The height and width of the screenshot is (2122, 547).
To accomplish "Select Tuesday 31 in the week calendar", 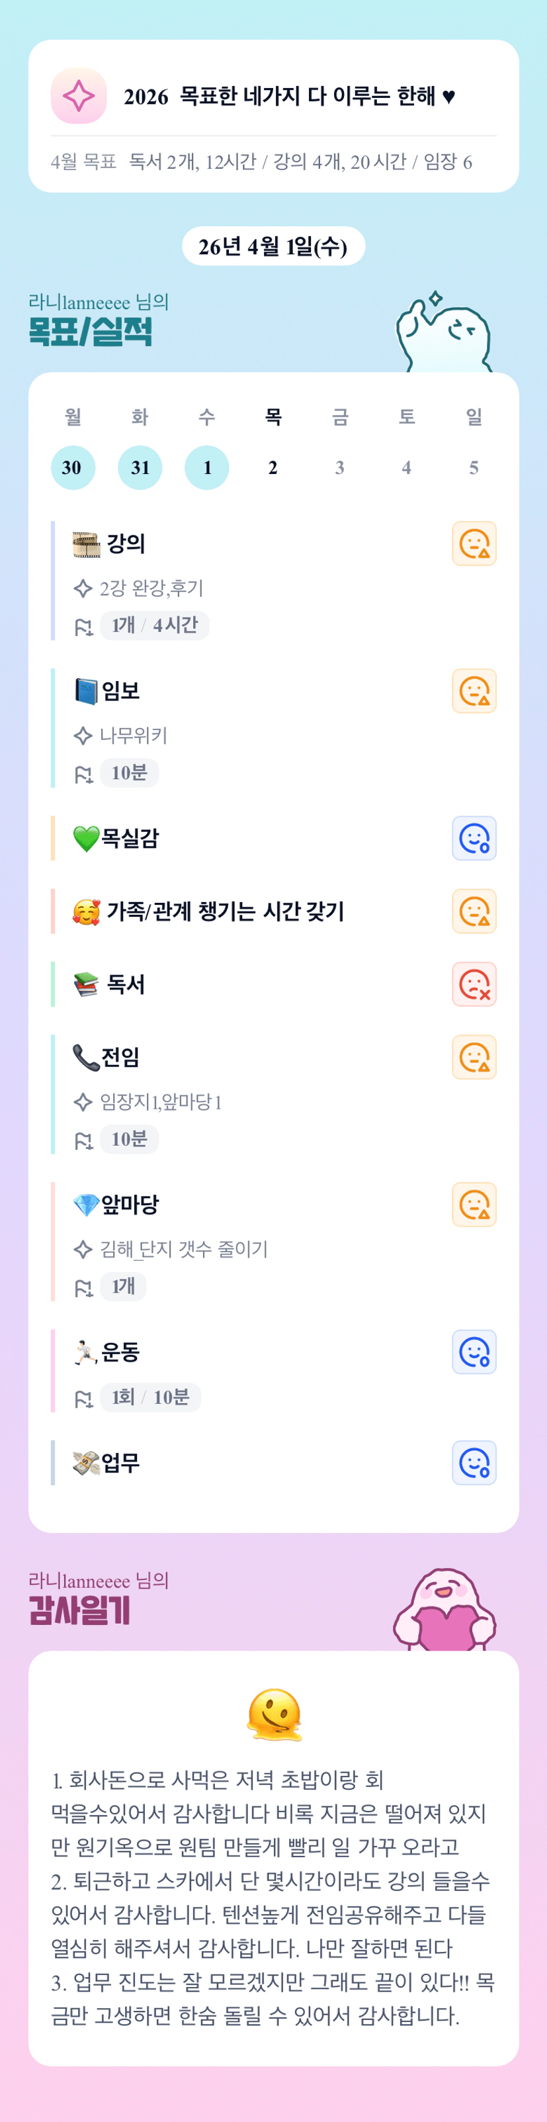I will click(140, 468).
